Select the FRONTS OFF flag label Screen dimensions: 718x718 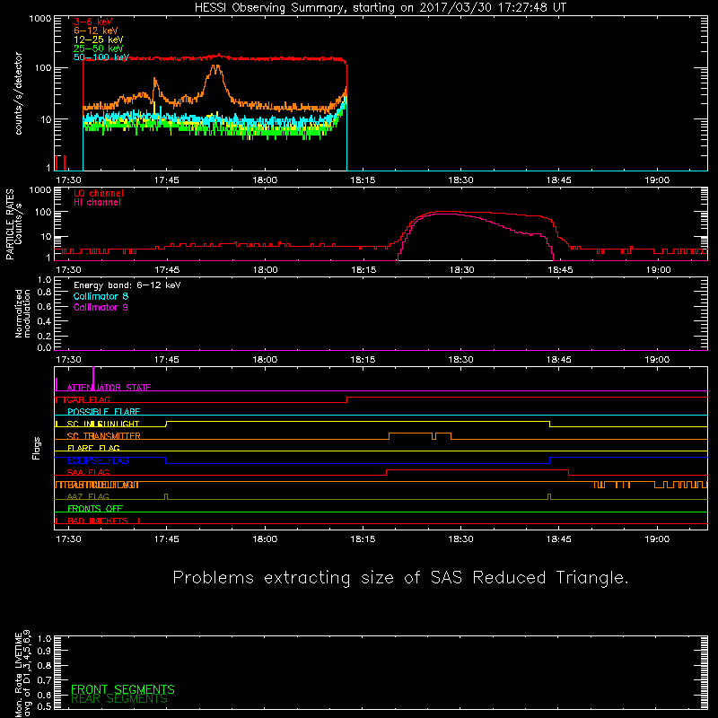coord(95,509)
